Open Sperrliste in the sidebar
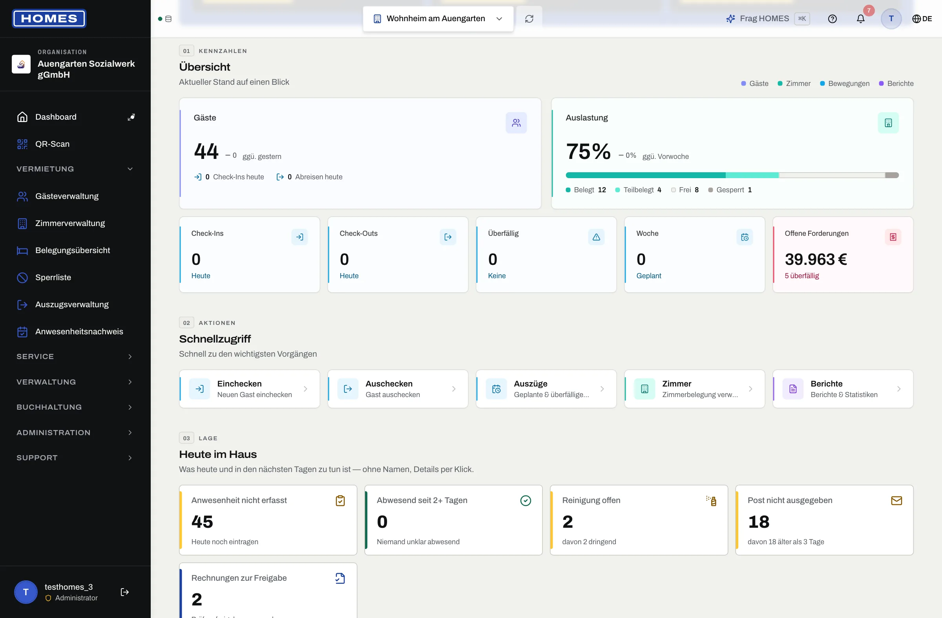 75,277
